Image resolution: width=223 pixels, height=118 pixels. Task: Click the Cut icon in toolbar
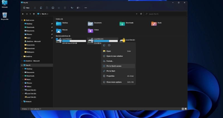coord(35,8)
